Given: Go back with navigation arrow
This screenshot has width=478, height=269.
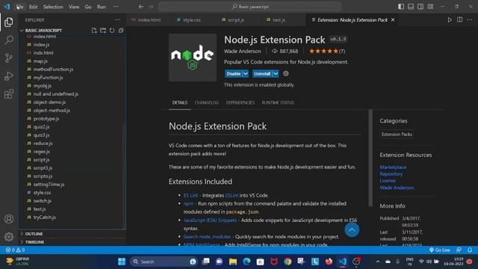Looking at the screenshot, I should coord(141,7).
